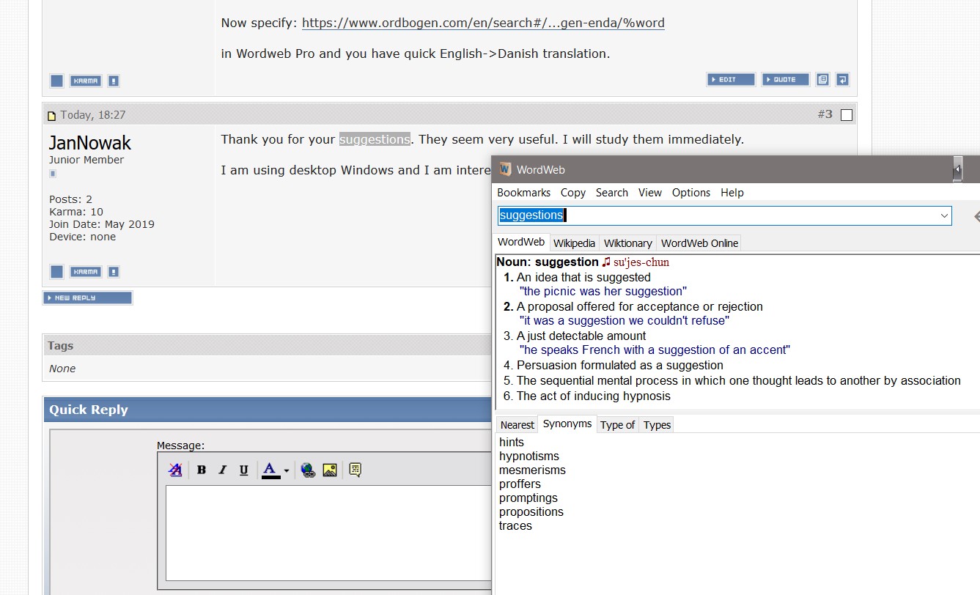Click inside the Quick Reply message box
The image size is (980, 595).
pyautogui.click(x=329, y=533)
